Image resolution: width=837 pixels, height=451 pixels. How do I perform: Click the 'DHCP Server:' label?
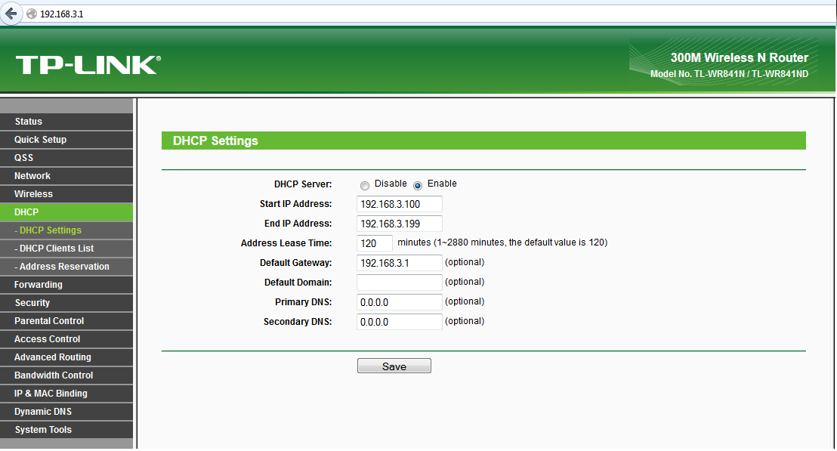(303, 184)
